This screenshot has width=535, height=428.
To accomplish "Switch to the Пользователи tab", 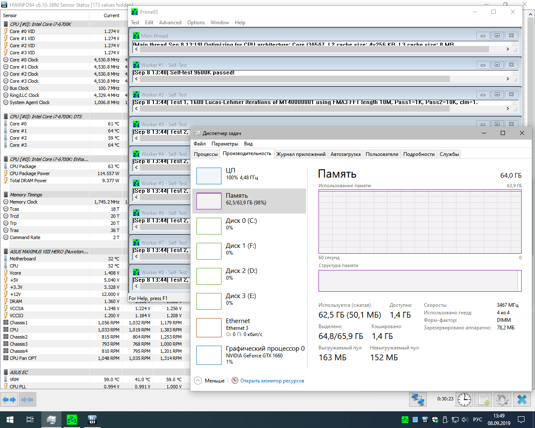I will click(382, 154).
